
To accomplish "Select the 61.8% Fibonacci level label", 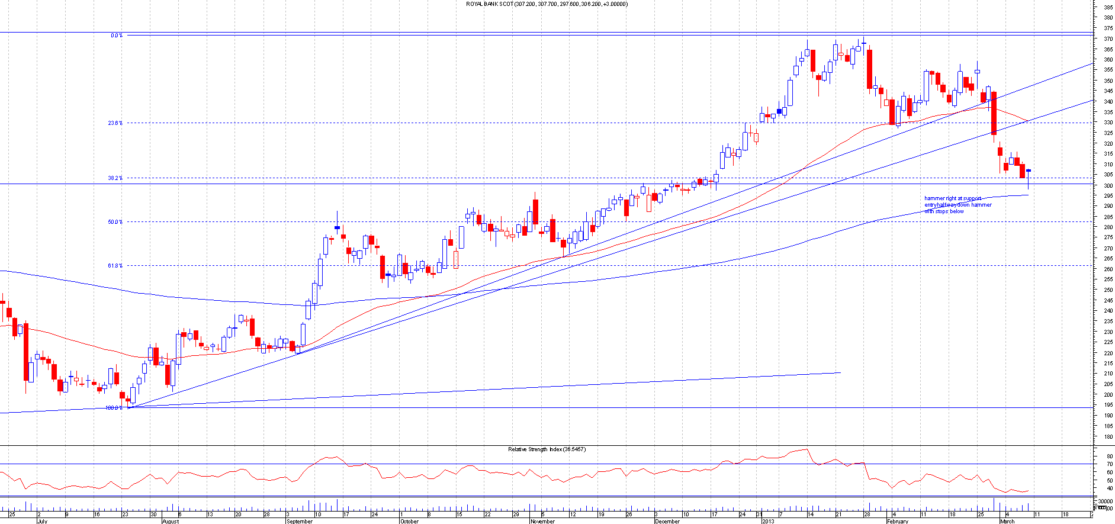I will point(115,266).
